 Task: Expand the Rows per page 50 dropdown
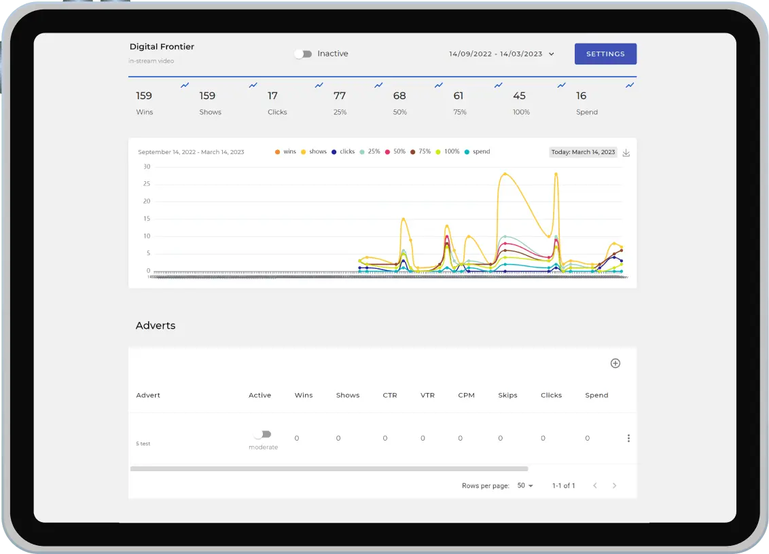[525, 486]
